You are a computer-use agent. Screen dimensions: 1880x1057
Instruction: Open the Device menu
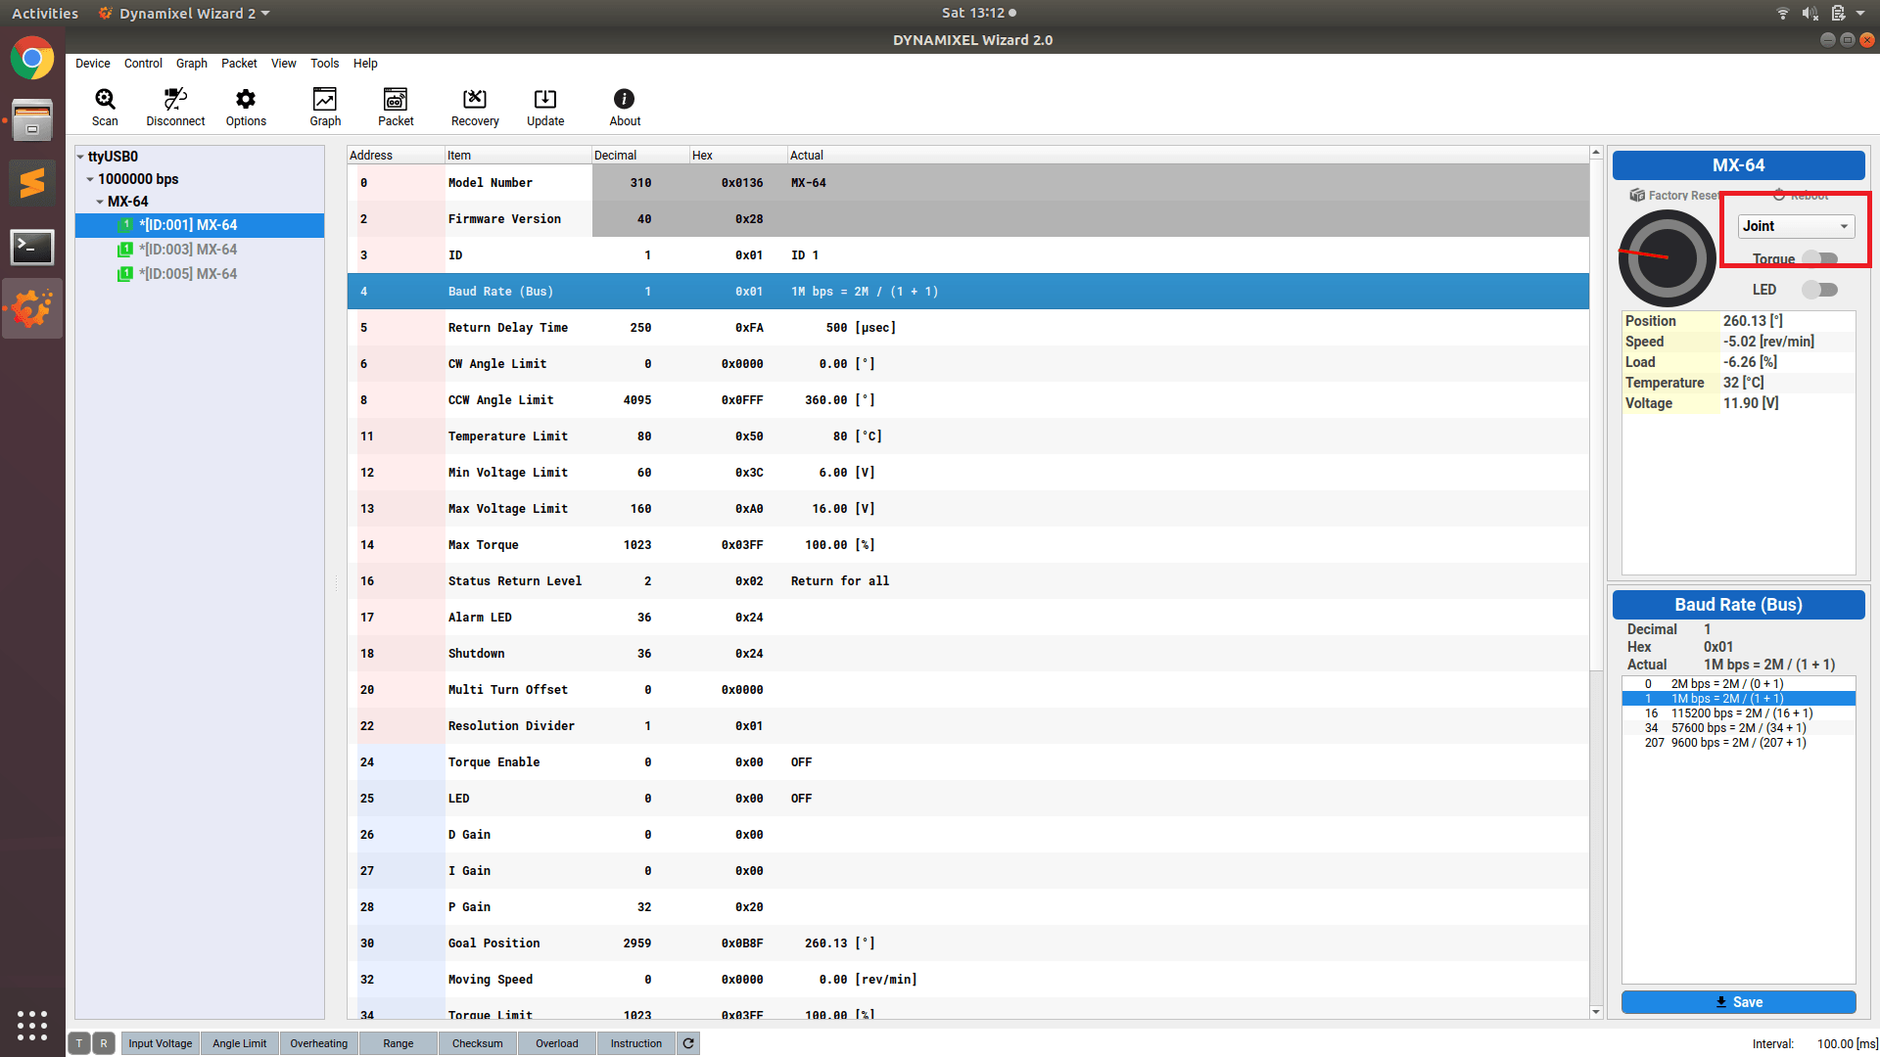point(93,64)
